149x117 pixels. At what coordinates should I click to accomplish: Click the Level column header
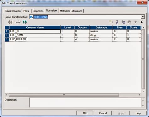pyautogui.click(x=68, y=27)
